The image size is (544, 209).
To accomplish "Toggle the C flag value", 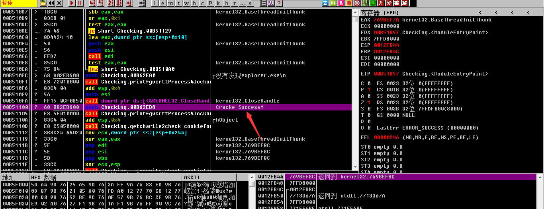I will tap(369, 83).
